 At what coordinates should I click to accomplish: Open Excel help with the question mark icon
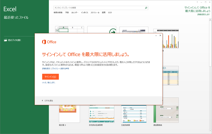[197, 2]
